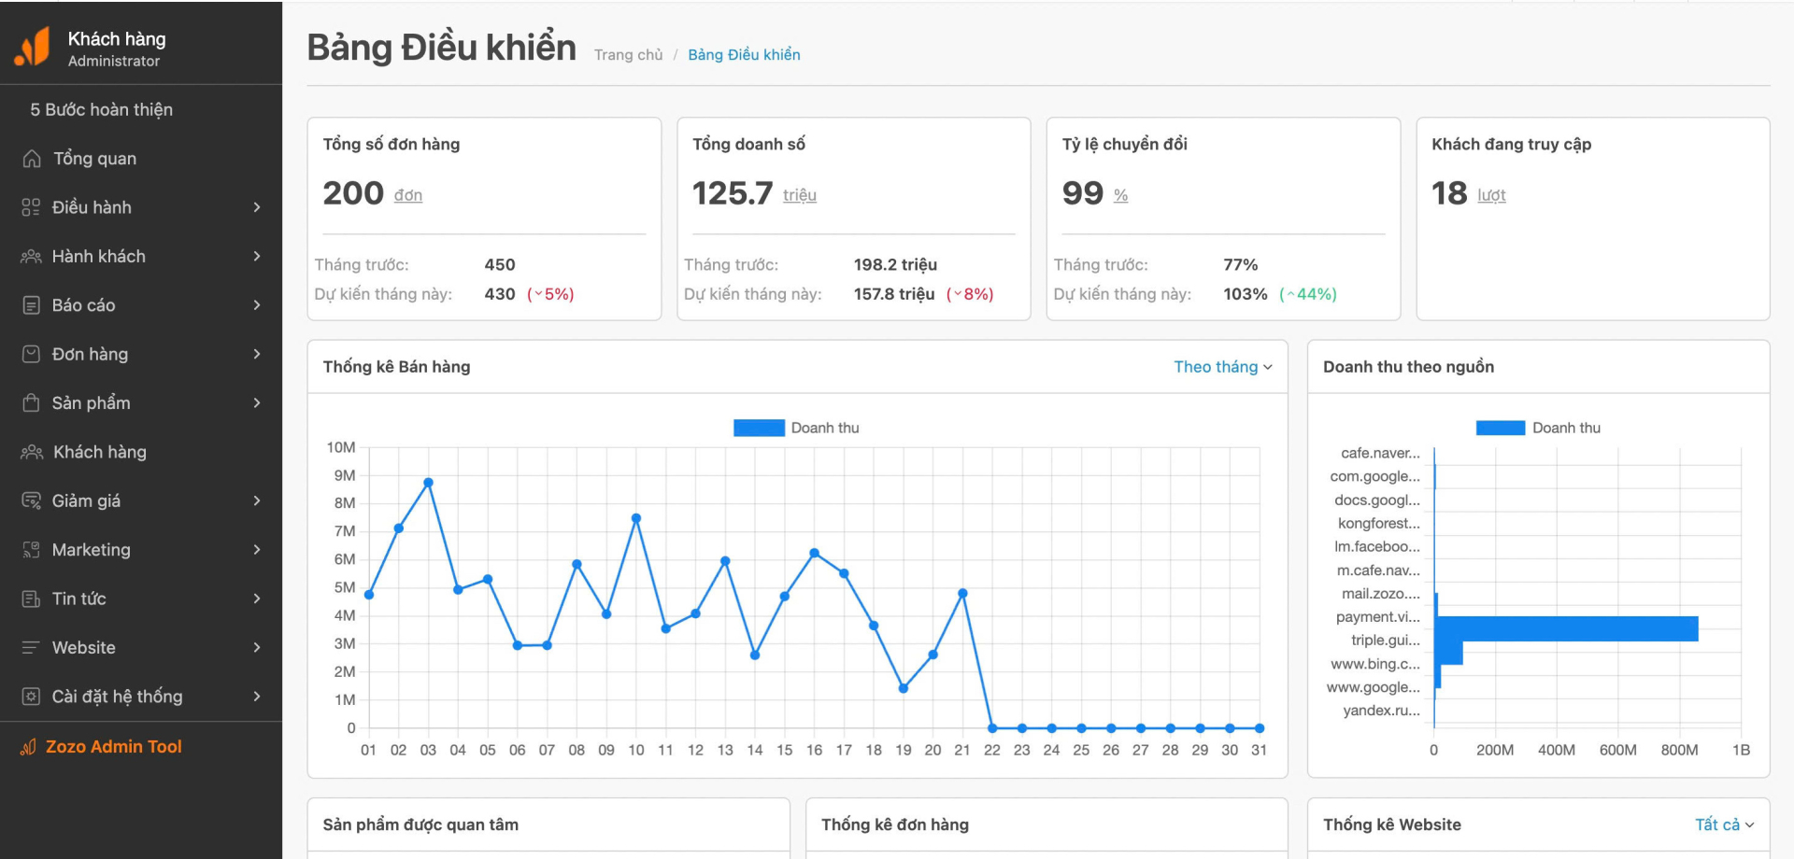Screen dimensions: 1794x859
Task: Expand the Báo cáo submenu arrow
Action: 257,305
